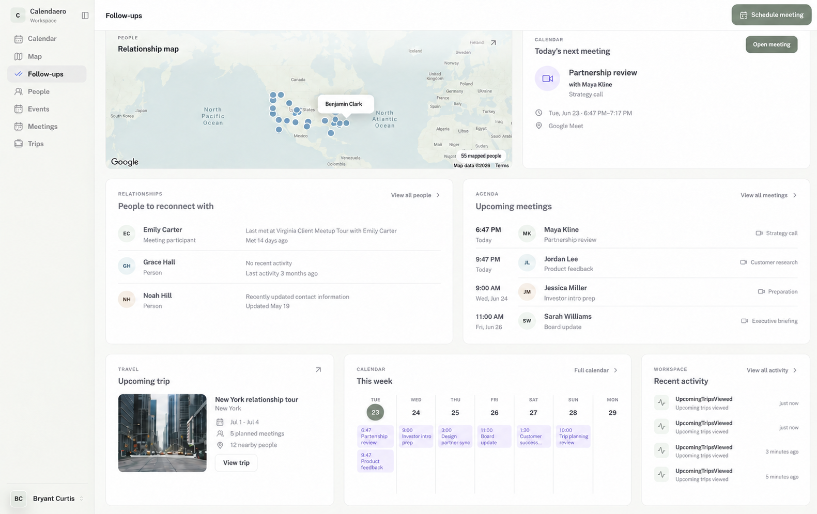Click the Strategy call video icon

[759, 233]
